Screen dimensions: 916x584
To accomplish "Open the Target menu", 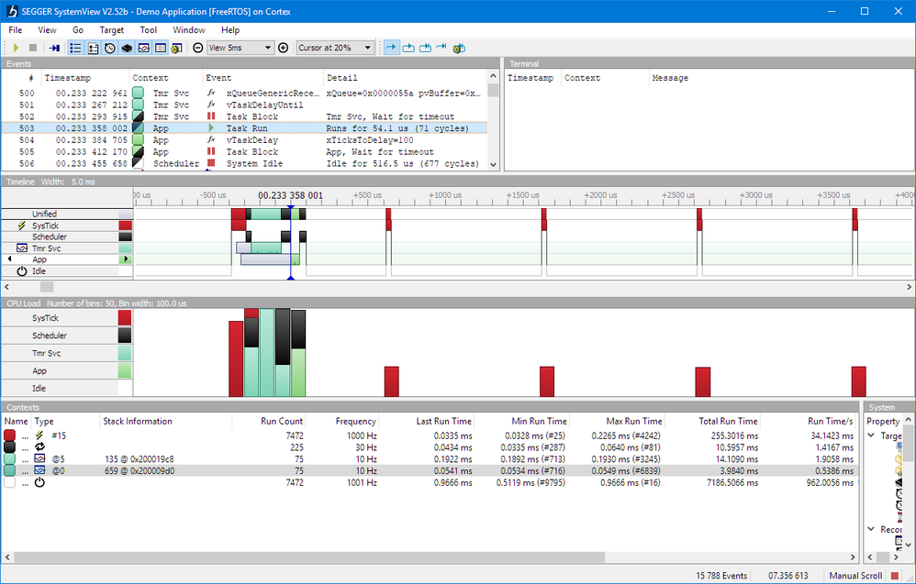I will [112, 29].
